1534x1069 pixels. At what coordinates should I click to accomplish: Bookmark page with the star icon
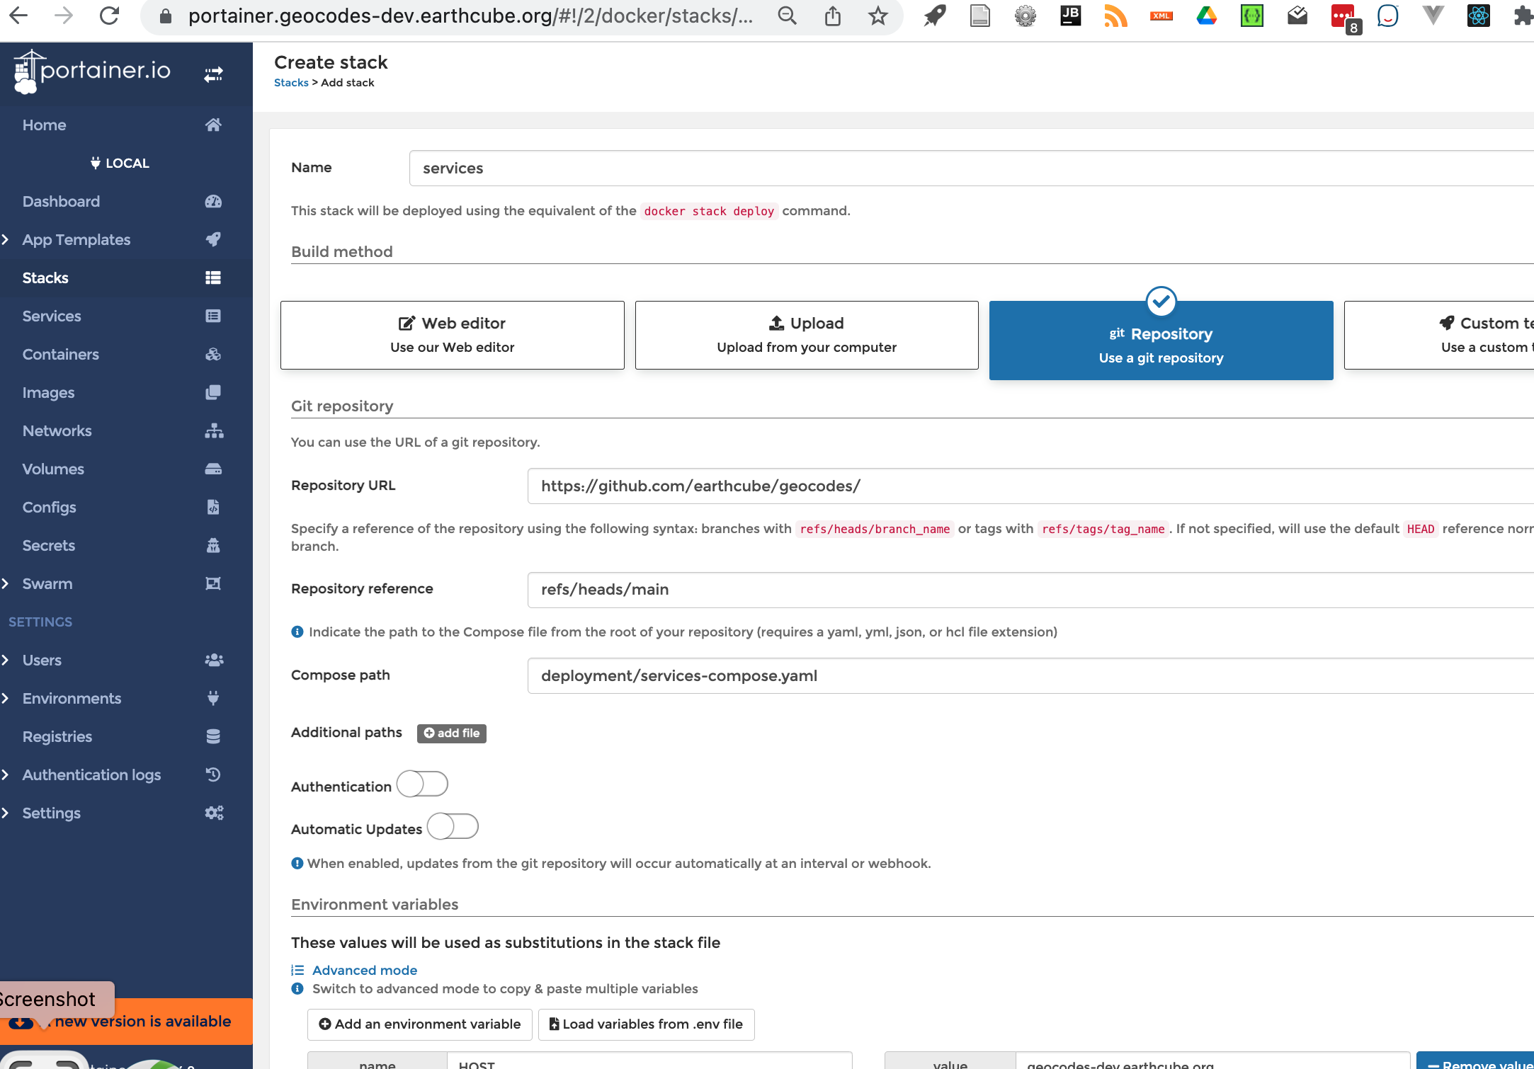pos(878,16)
